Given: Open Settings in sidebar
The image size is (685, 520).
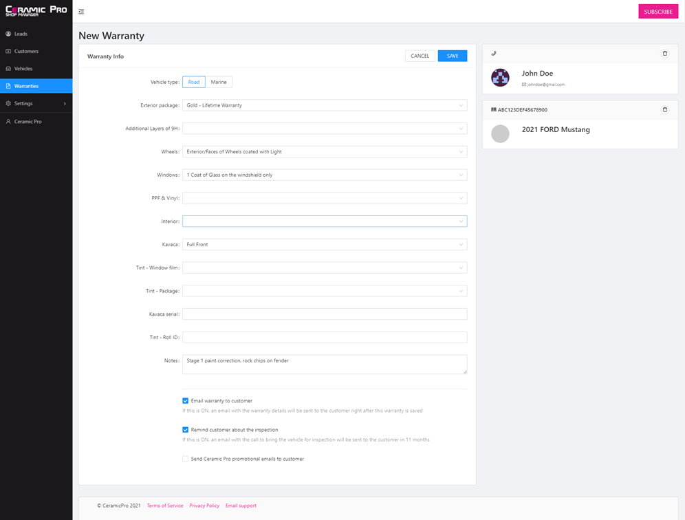Looking at the screenshot, I should [36, 104].
